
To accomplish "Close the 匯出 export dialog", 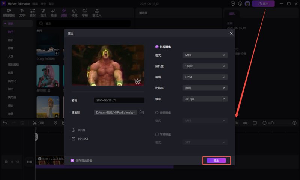I will 231,33.
